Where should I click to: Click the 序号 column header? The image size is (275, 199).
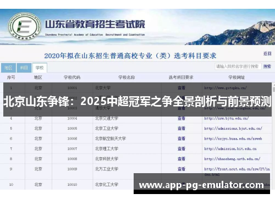point(11,78)
